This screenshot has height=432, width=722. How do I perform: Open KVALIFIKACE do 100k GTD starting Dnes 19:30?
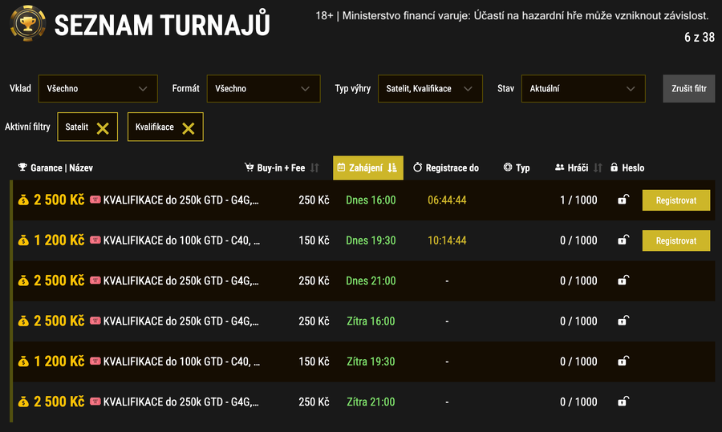click(x=181, y=240)
